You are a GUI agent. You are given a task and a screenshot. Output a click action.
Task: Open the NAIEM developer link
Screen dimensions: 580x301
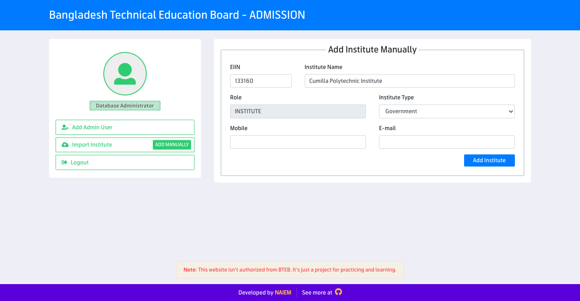284,292
